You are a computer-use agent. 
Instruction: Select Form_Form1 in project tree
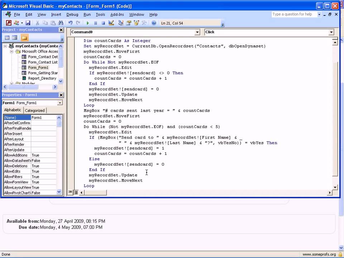pyautogui.click(x=38, y=68)
